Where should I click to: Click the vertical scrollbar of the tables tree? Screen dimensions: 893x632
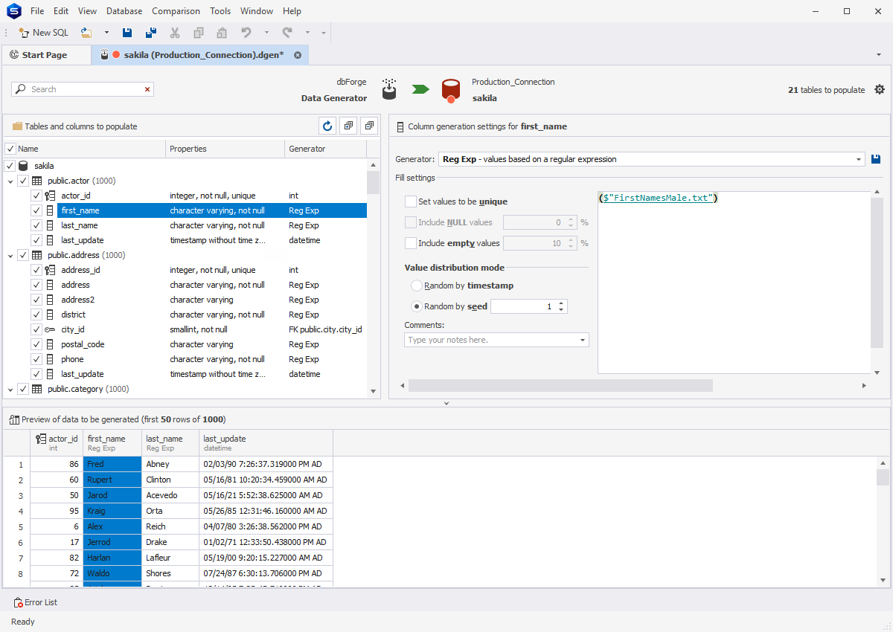pos(374,182)
